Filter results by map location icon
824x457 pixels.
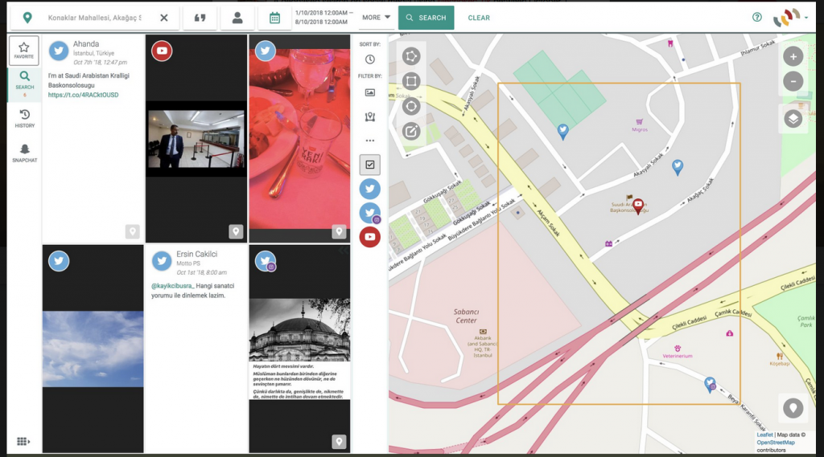pyautogui.click(x=370, y=116)
